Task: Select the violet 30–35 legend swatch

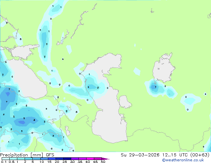Action: 75,159
